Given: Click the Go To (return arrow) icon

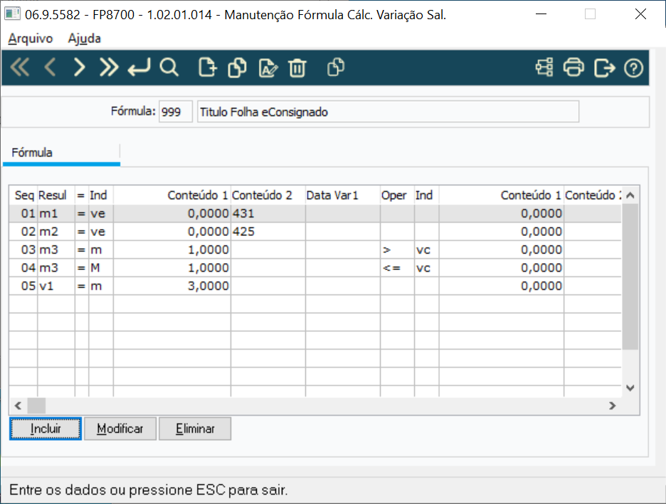Looking at the screenshot, I should (x=139, y=68).
